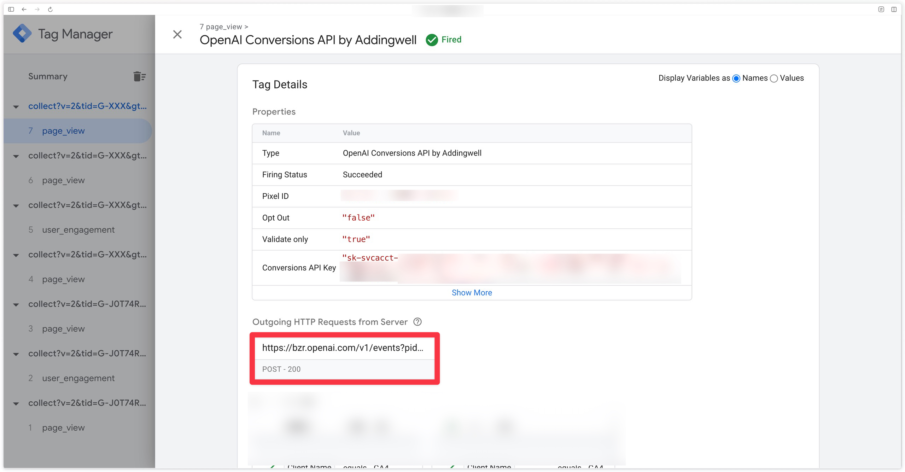Select event 3 page_view
905x472 pixels.
[78, 329]
